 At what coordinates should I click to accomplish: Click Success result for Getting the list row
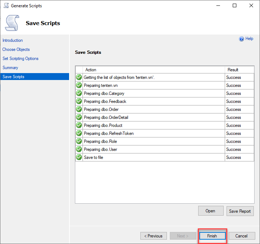click(x=233, y=77)
